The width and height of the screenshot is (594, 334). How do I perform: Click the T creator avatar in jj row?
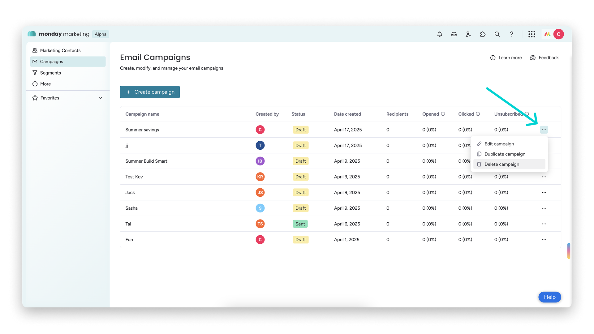260,145
